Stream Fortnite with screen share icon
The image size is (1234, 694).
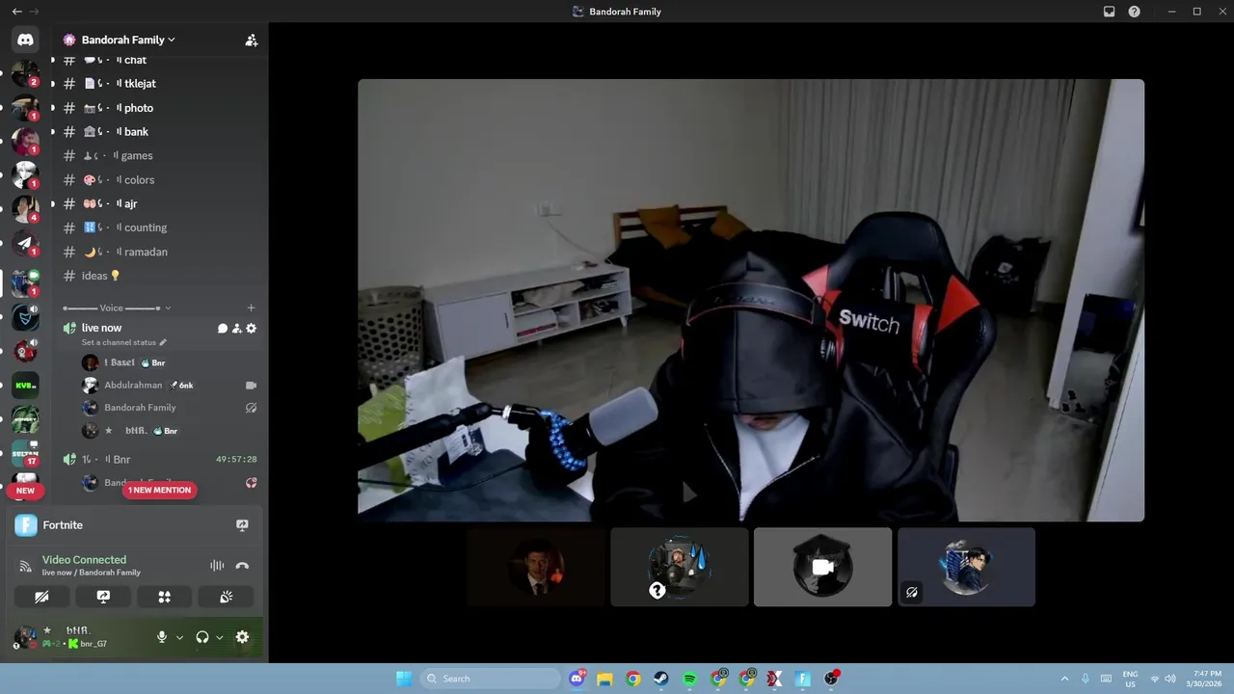tap(242, 525)
